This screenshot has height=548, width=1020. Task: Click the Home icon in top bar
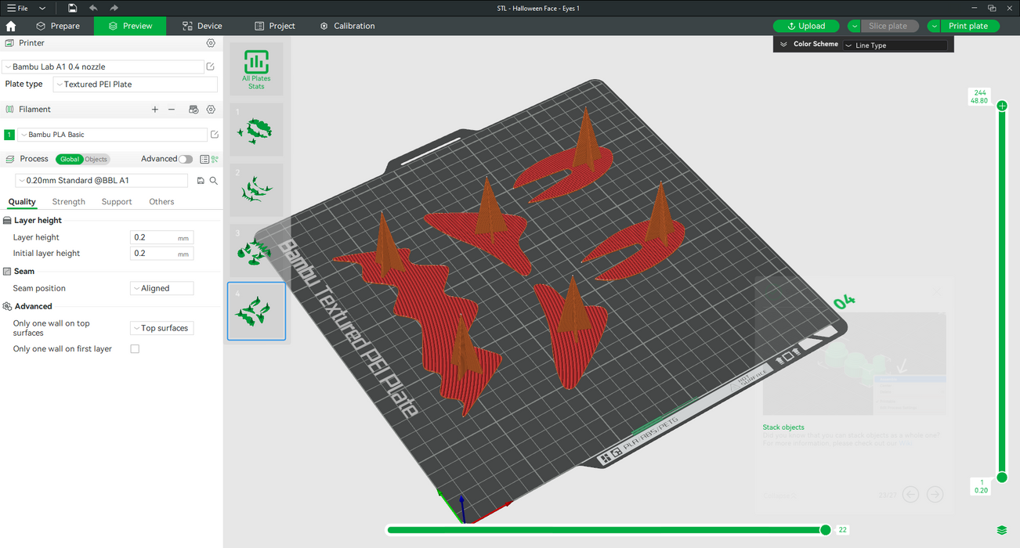point(11,26)
